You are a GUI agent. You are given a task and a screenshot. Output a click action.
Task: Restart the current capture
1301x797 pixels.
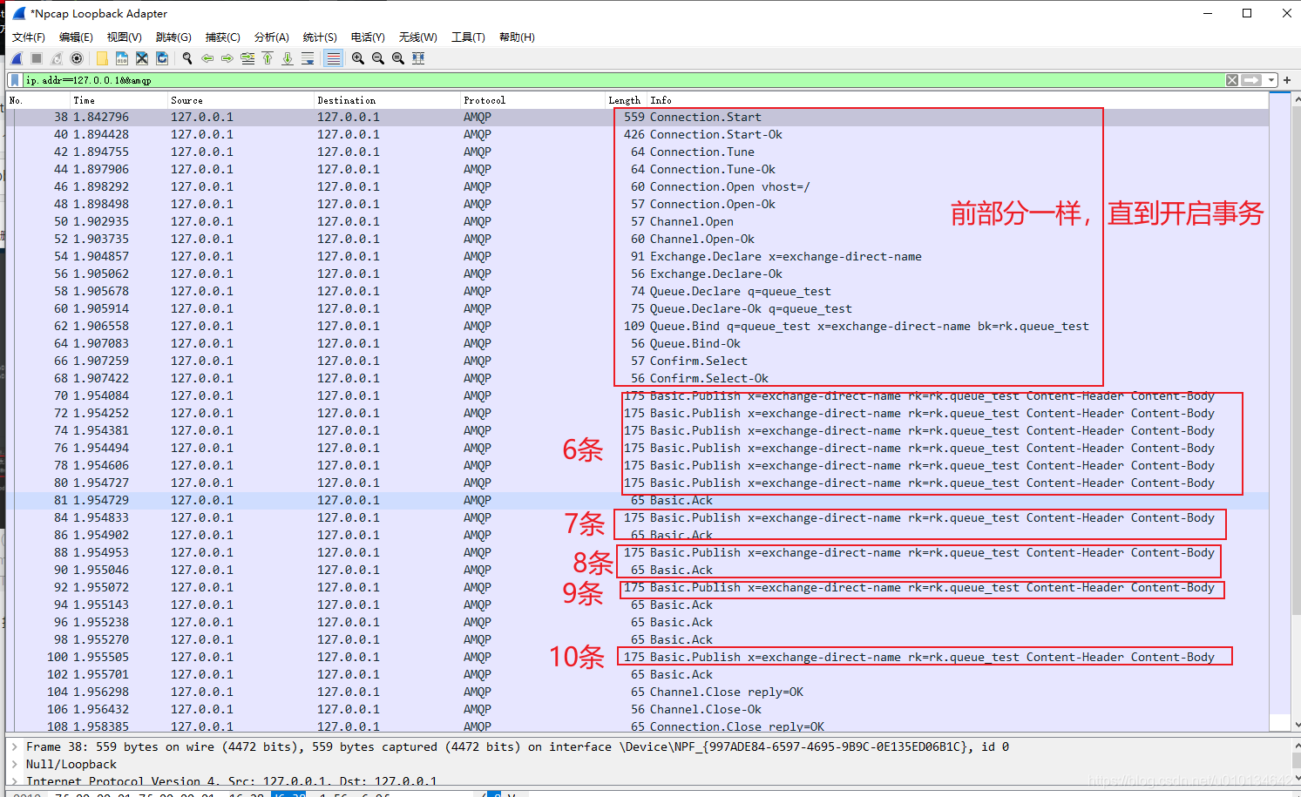tap(57, 58)
